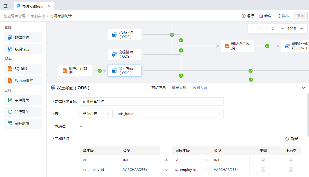This screenshot has width=309, height=177.
Task: Zoom in canvas with plus icon
Action: click(x=302, y=29)
